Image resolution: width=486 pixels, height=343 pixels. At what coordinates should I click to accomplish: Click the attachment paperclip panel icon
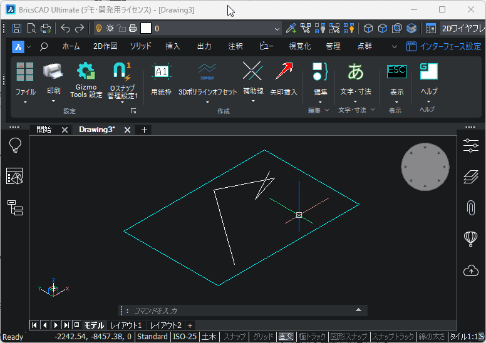[x=470, y=208]
